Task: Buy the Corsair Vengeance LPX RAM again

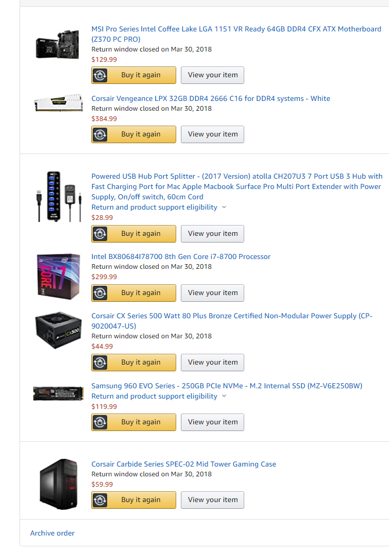Action: (x=133, y=134)
